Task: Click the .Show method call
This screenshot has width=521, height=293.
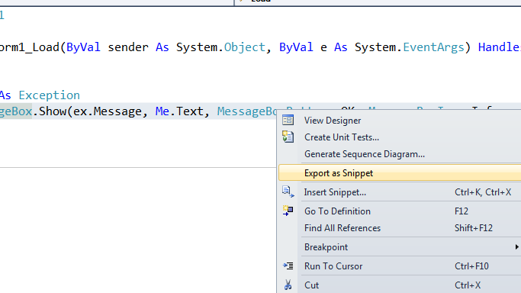Action: click(x=50, y=111)
